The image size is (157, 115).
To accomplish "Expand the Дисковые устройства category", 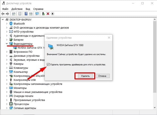I will coord(7,56).
